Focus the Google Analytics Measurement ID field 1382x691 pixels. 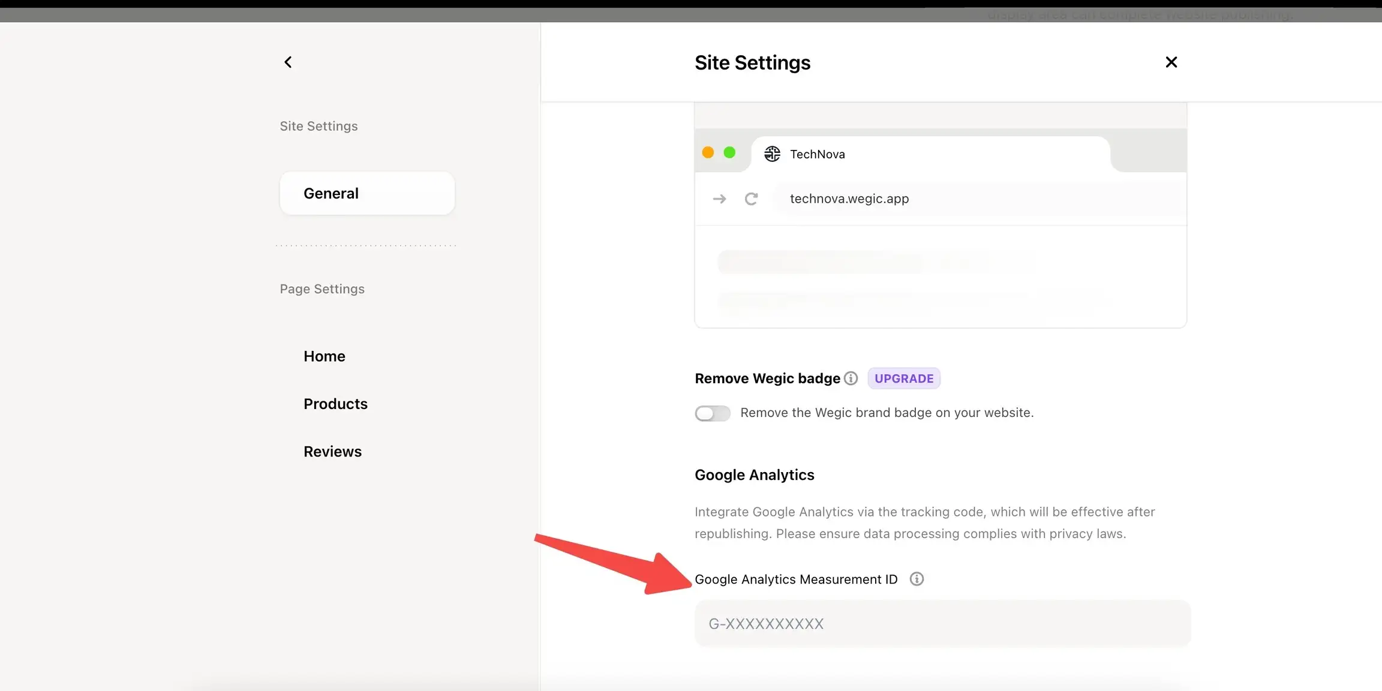[942, 623]
